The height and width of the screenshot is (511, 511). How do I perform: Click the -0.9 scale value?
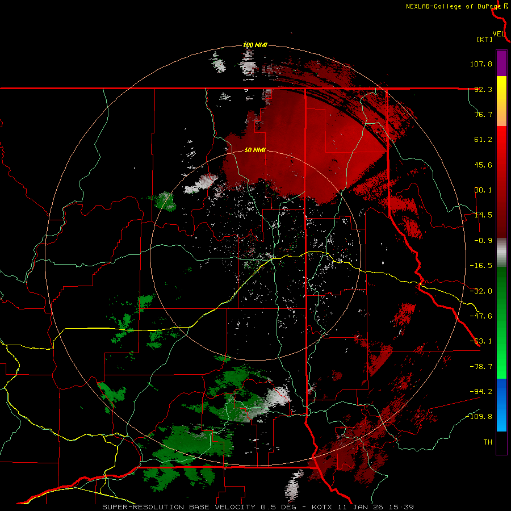(x=483, y=241)
